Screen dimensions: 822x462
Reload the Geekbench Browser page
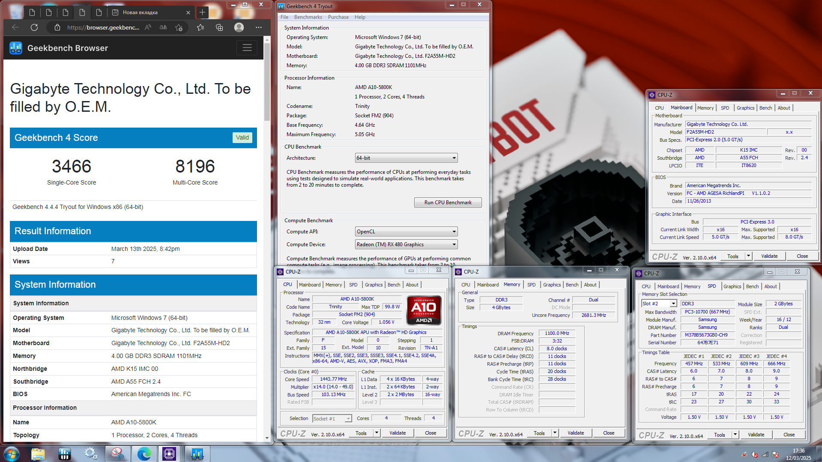(x=34, y=27)
